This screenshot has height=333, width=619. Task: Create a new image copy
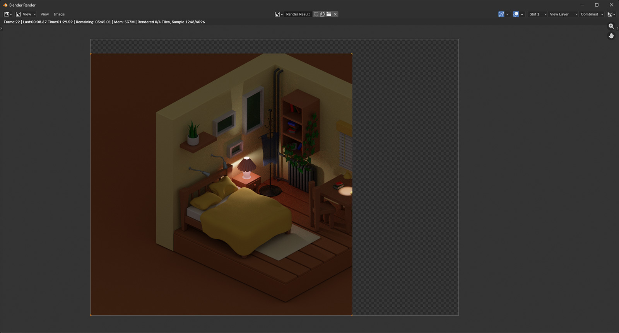[x=322, y=14]
